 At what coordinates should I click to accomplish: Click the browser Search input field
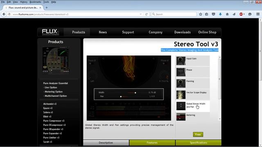point(174,14)
